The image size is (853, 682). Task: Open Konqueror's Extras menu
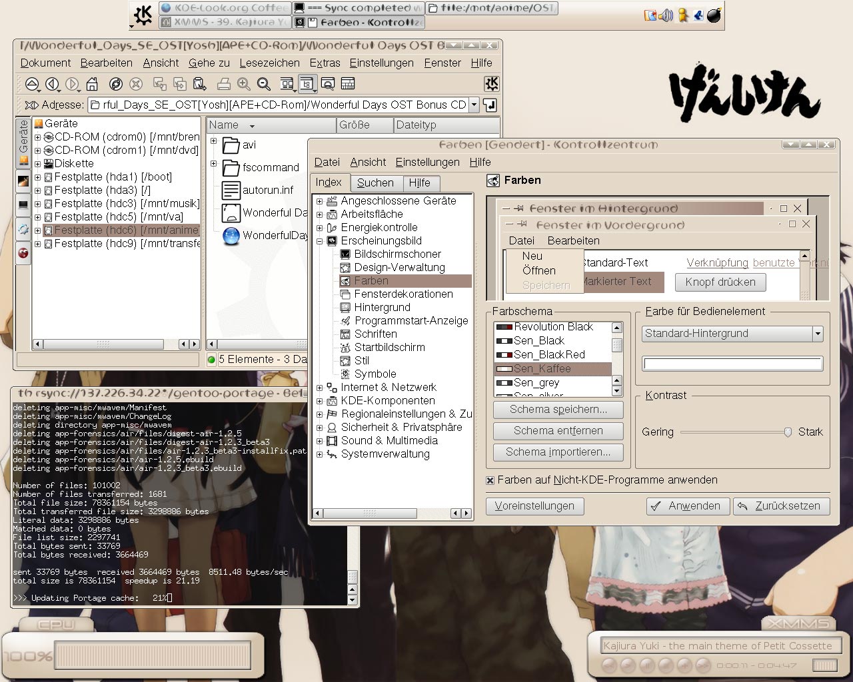(325, 63)
